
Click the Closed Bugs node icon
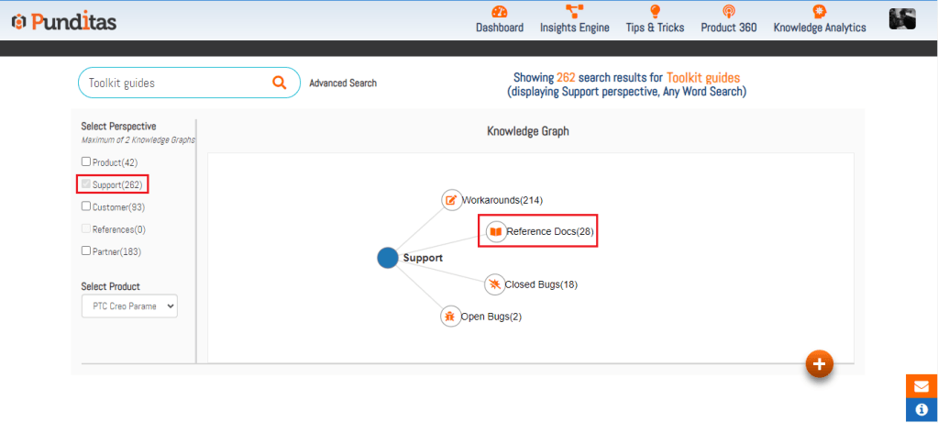[494, 284]
